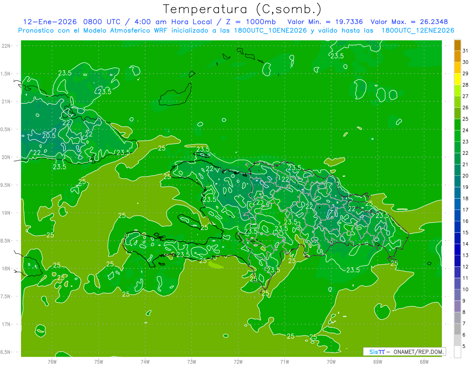This screenshot has height=367, width=476.
Task: Click the yellow color band between legend values 28 and 29
Action: pyautogui.click(x=457, y=79)
